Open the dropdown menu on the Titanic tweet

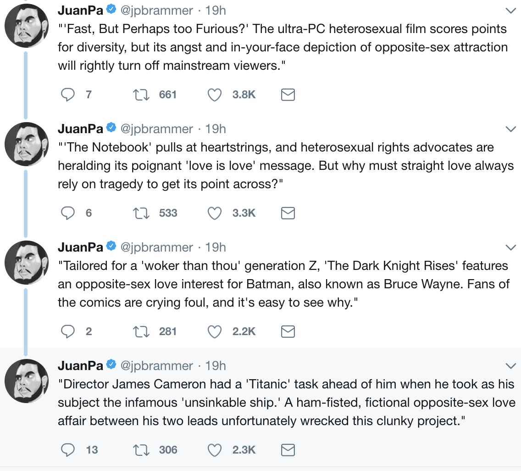(510, 366)
